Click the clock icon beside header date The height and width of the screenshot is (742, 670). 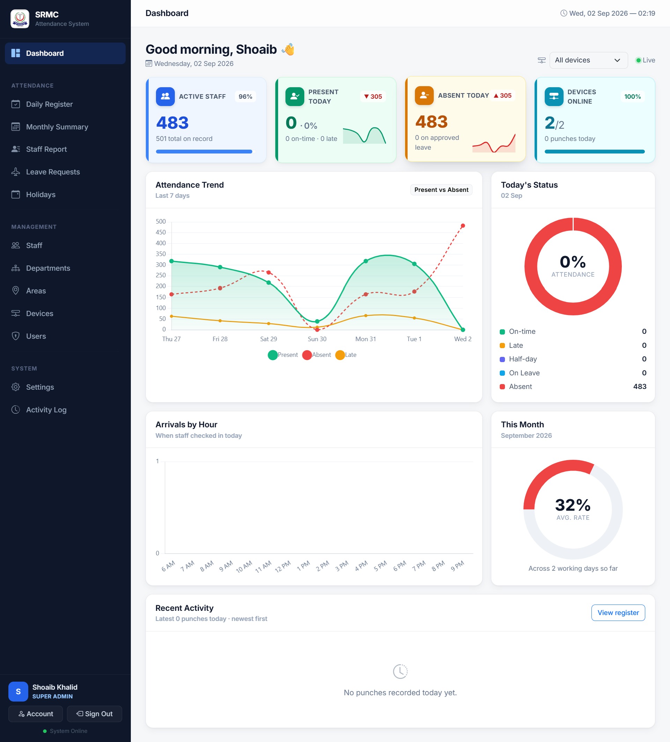coord(564,13)
